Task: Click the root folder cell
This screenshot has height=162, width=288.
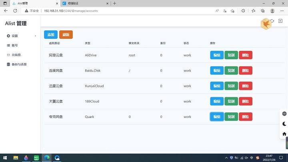Action: click(132, 55)
